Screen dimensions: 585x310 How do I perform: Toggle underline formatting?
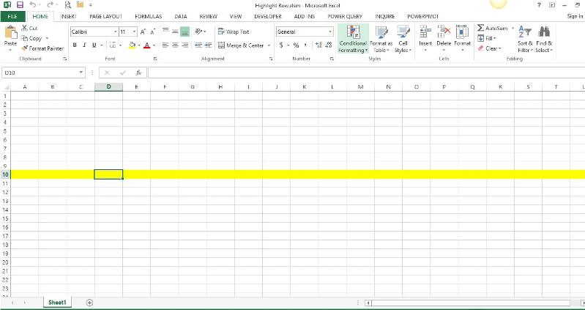(x=94, y=45)
